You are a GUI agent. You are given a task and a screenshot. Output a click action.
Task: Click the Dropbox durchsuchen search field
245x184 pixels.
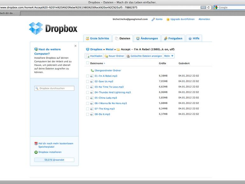pyautogui.click(x=54, y=88)
